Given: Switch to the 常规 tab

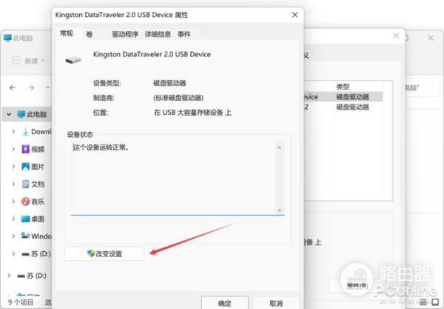Looking at the screenshot, I should (x=67, y=33).
